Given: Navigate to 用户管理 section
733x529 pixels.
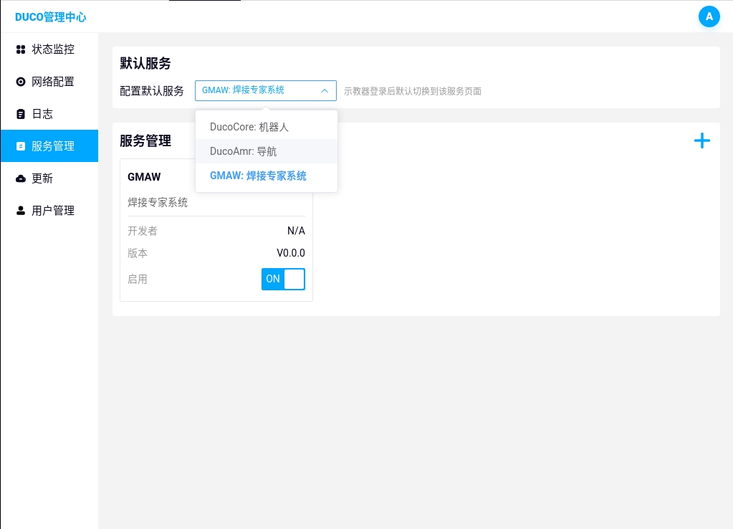Looking at the screenshot, I should 53,211.
